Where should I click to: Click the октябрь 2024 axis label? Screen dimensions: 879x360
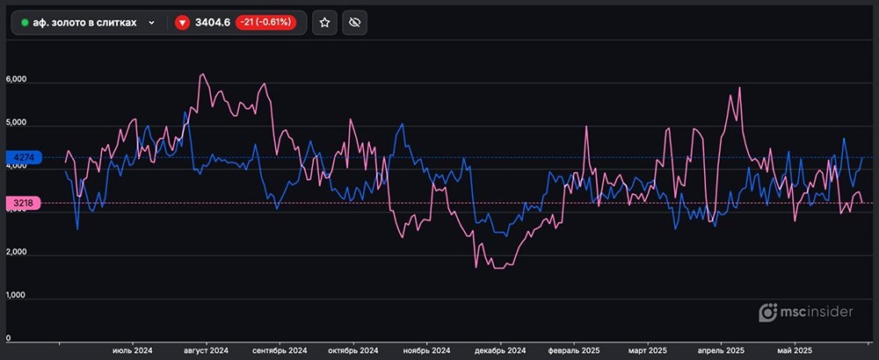(x=353, y=349)
